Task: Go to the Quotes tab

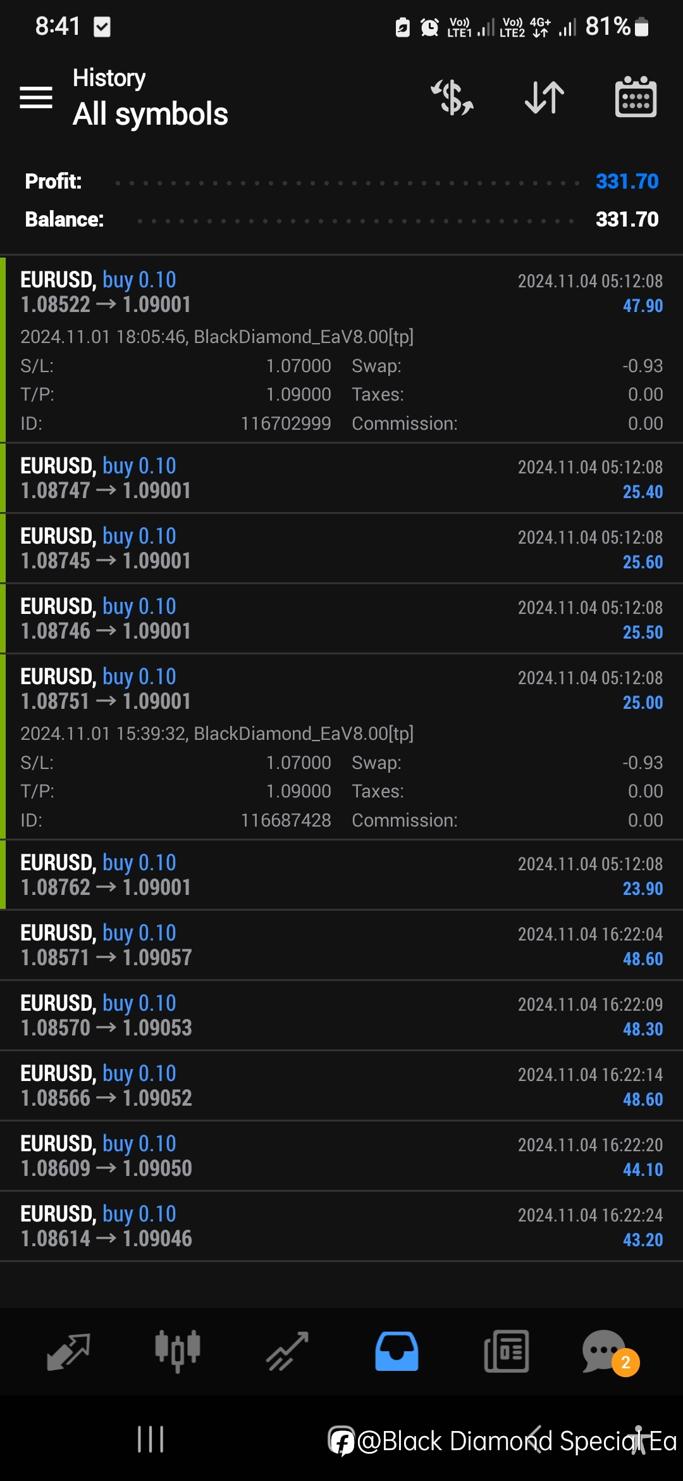Action: point(68,1351)
